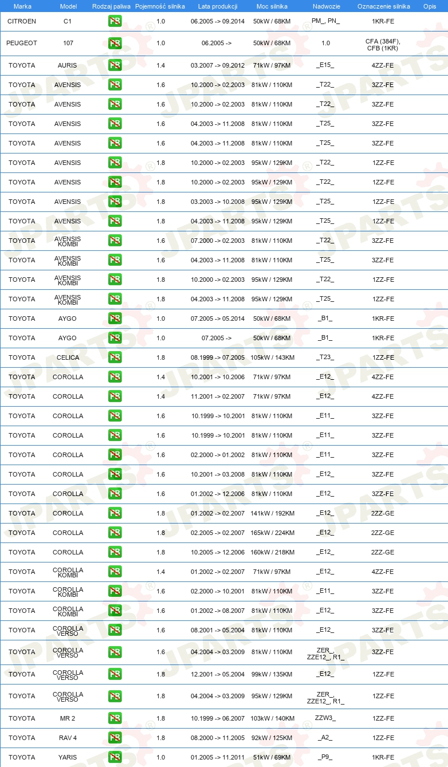The width and height of the screenshot is (448, 767).
Task: Click fuel icon for COROLLA 10.2001 -> 10.2006 row
Action: tap(115, 377)
